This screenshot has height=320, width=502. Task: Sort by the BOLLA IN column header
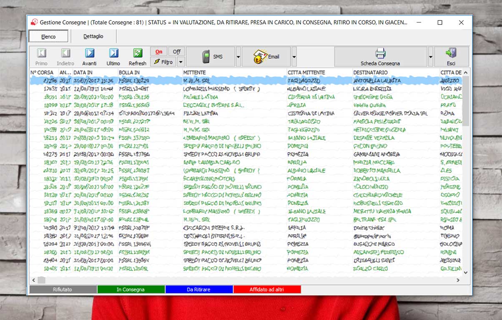pos(150,72)
